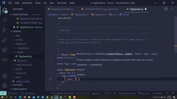Expand the app folder
The height and width of the screenshot is (99, 177).
(x=18, y=35)
